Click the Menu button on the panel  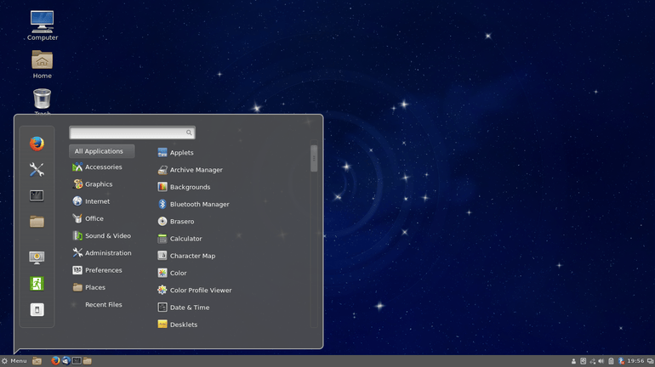pos(14,361)
